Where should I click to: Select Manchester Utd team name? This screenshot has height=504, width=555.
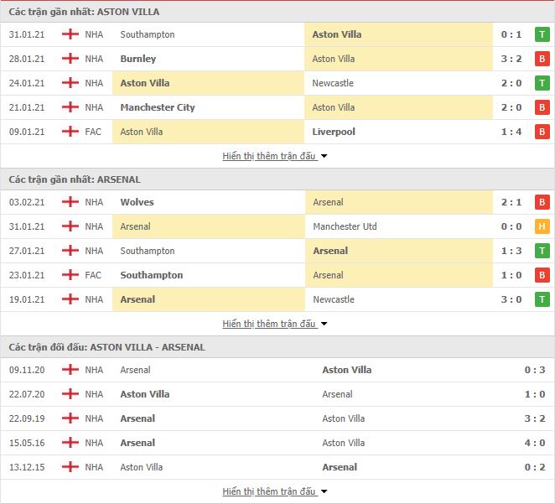point(345,226)
